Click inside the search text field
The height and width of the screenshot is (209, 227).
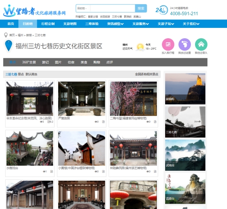coord(113,8)
